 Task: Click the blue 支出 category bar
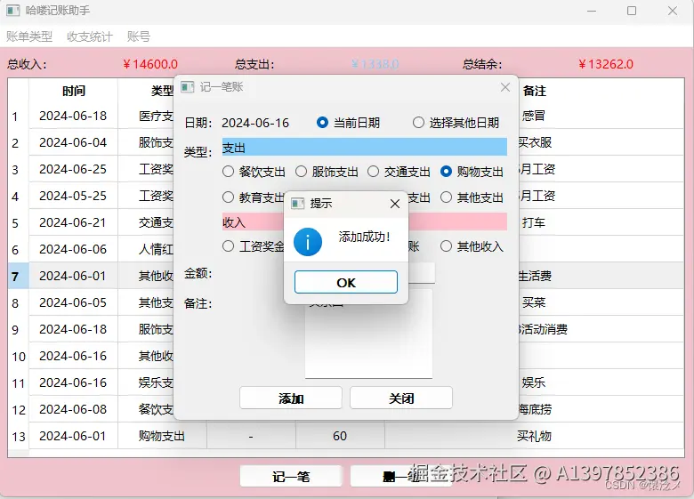point(365,147)
